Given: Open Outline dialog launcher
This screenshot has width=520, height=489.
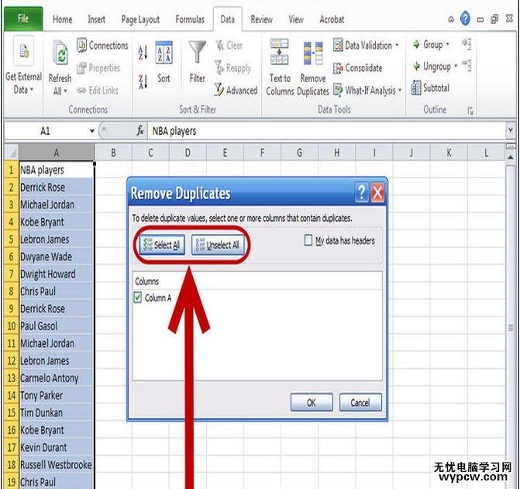Looking at the screenshot, I should tap(470, 111).
